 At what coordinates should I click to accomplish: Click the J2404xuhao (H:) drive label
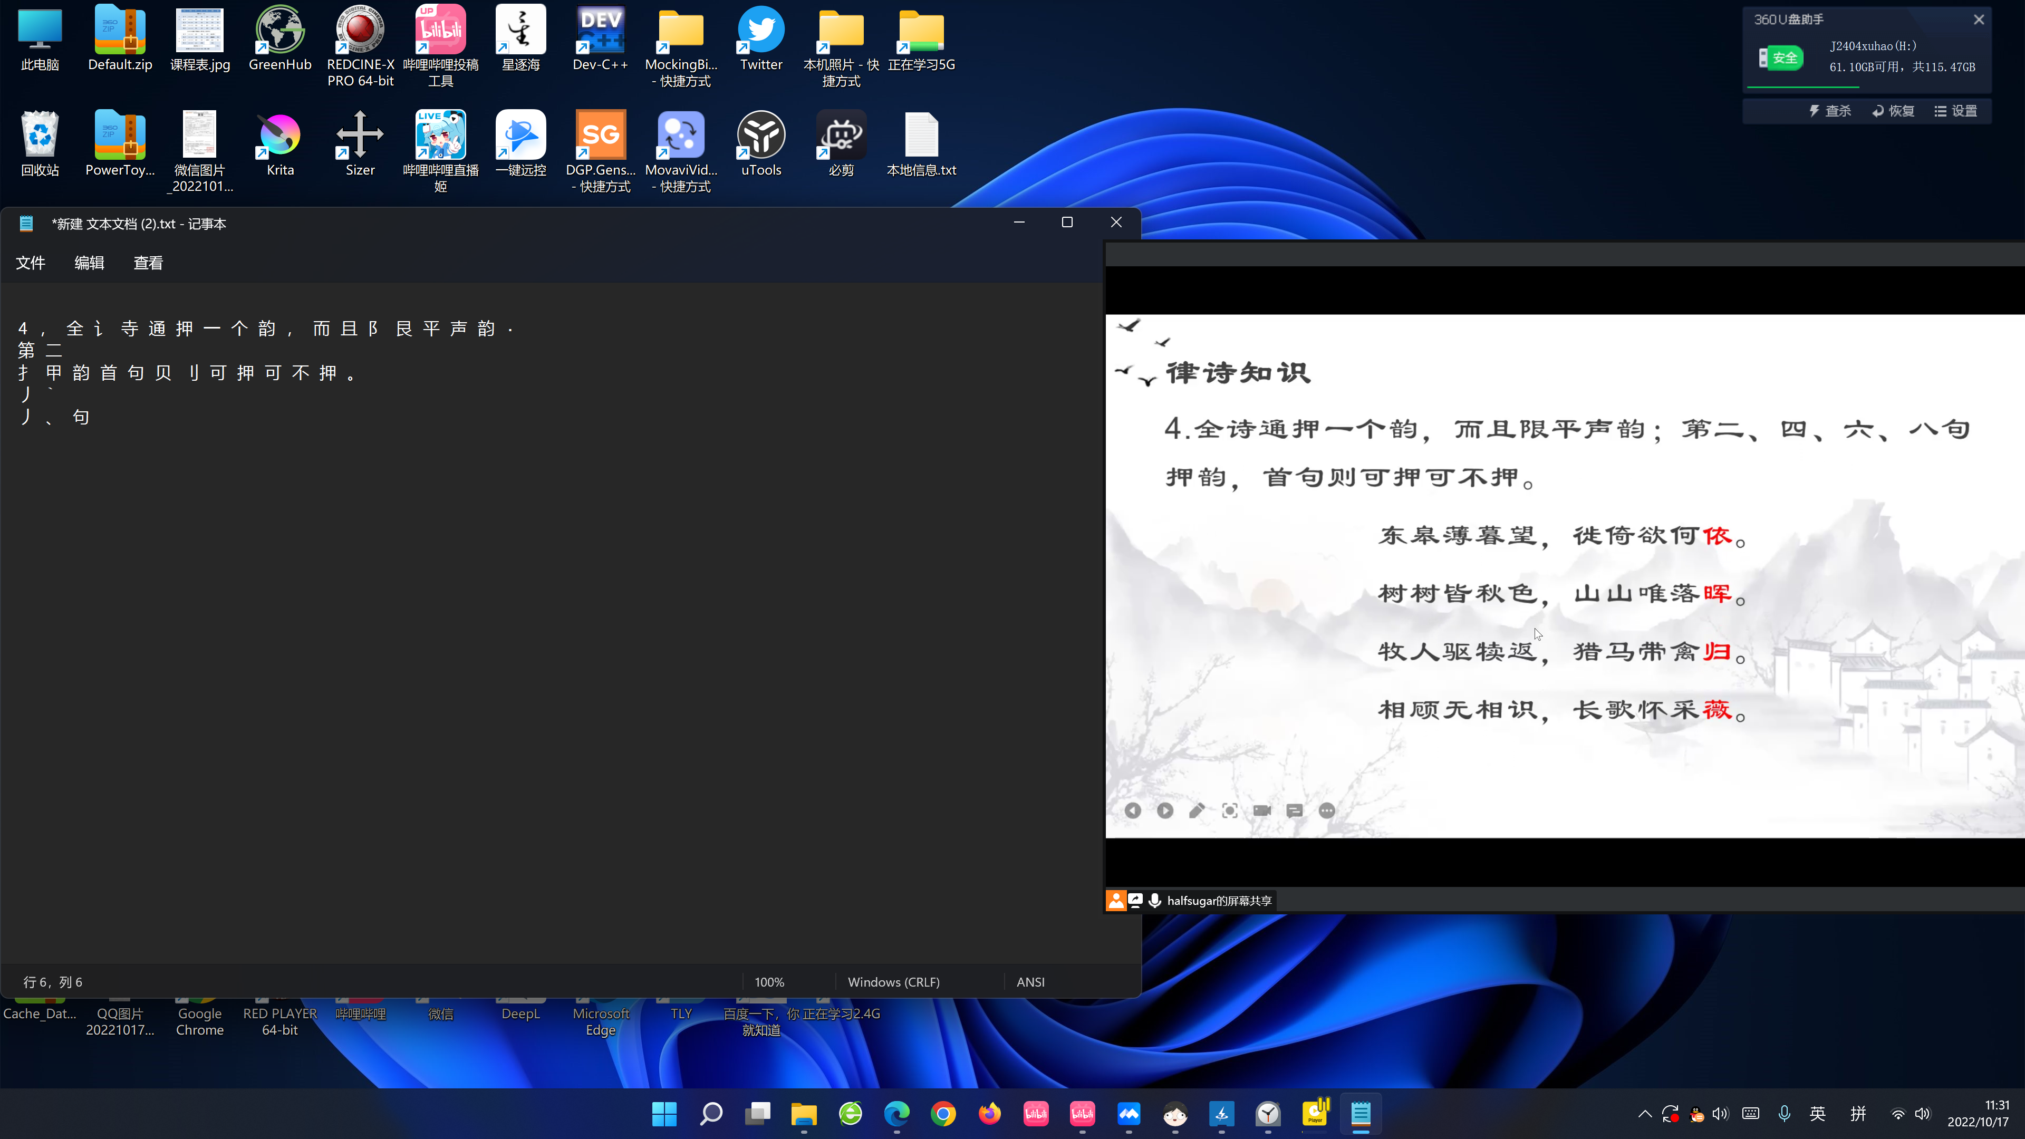tap(1873, 45)
